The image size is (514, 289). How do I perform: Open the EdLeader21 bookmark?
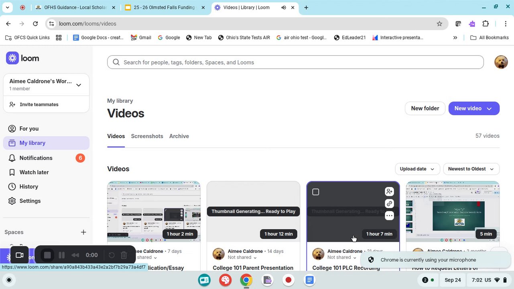[x=349, y=38]
